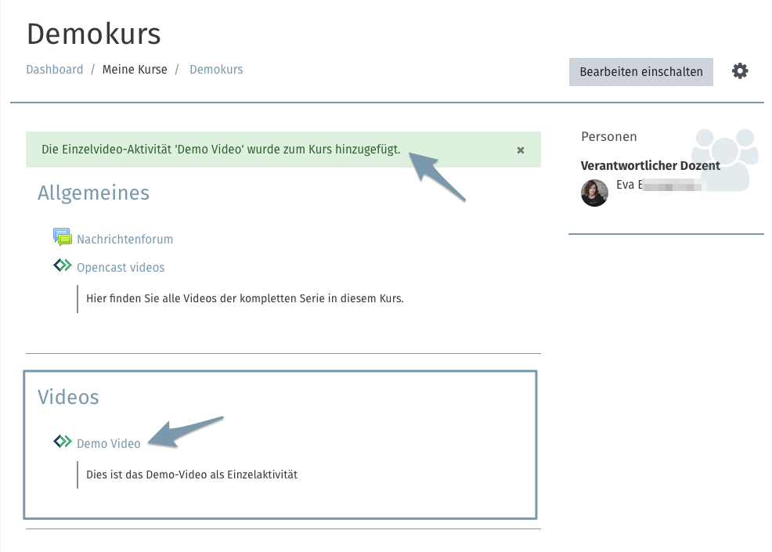Viewport: 772px width, 552px height.
Task: Dismiss the green success notification
Action: pos(521,150)
